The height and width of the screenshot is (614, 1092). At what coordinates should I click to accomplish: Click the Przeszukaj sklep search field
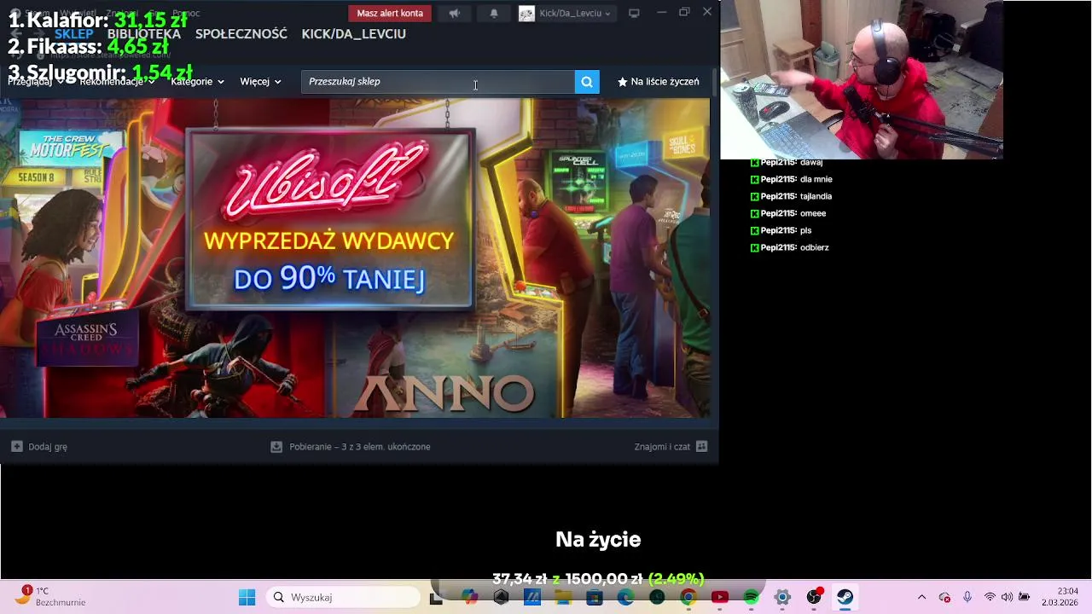click(438, 82)
